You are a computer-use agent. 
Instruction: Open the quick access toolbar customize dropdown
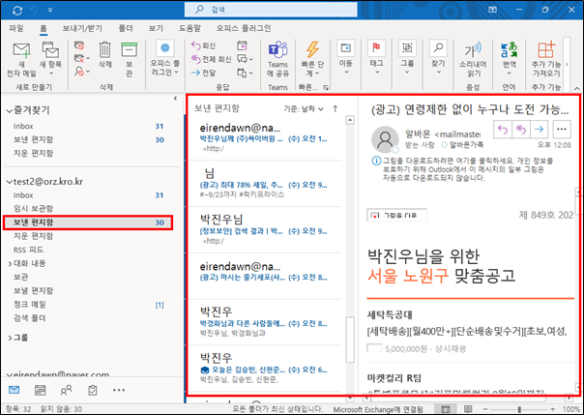point(50,10)
